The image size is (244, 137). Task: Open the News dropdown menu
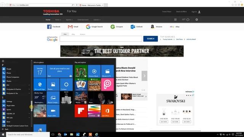point(58,20)
